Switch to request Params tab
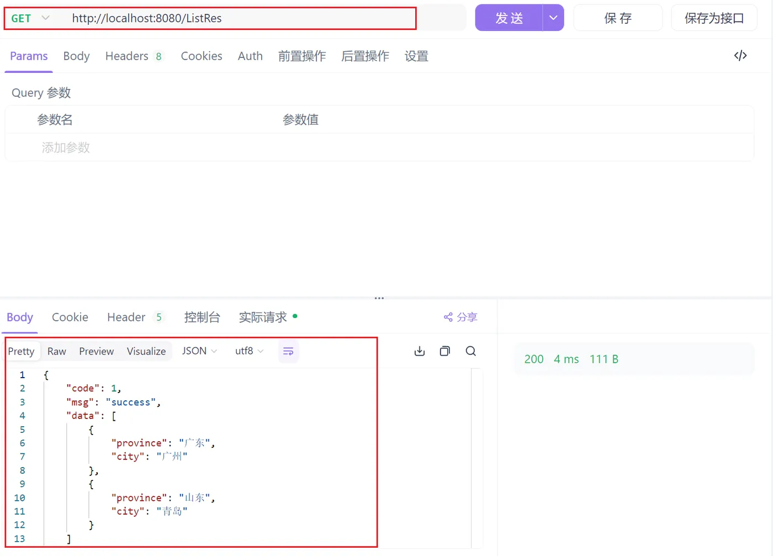The height and width of the screenshot is (556, 773). (29, 56)
